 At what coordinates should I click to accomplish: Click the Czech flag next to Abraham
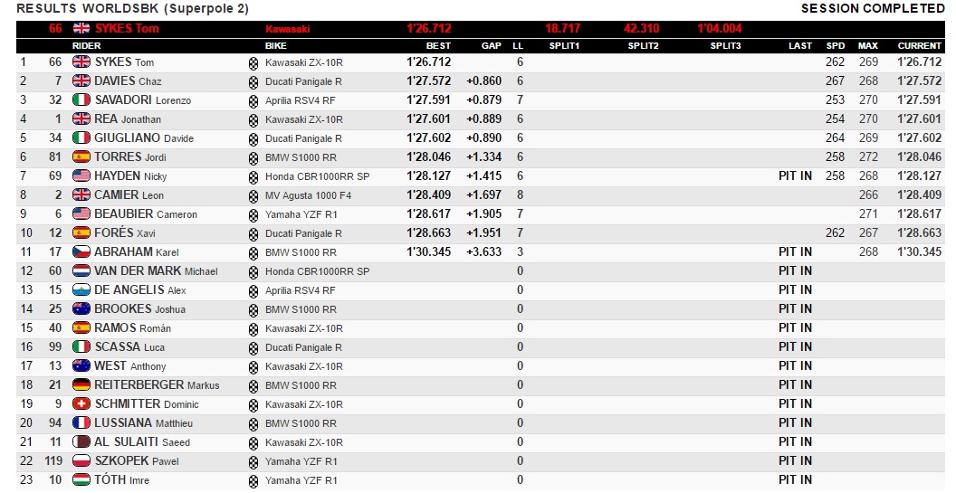[x=81, y=252]
